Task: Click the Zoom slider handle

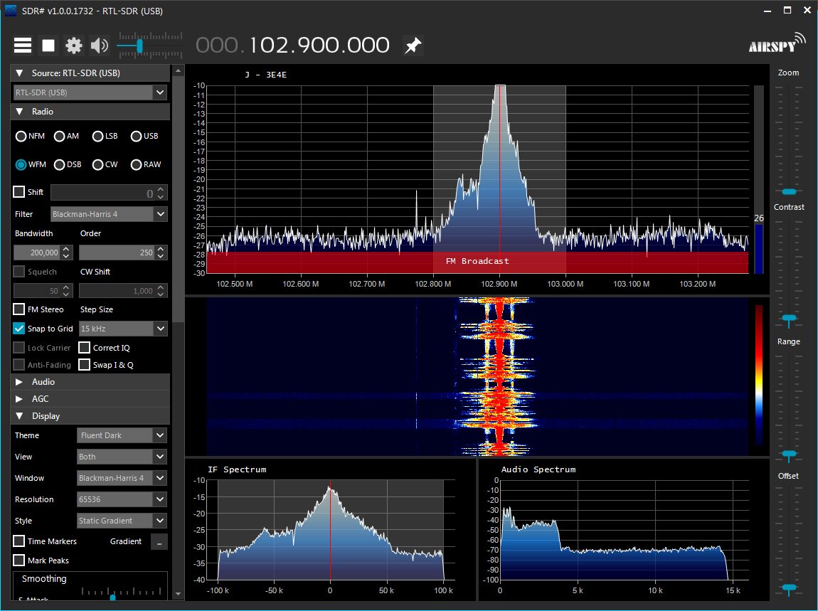Action: (x=788, y=191)
